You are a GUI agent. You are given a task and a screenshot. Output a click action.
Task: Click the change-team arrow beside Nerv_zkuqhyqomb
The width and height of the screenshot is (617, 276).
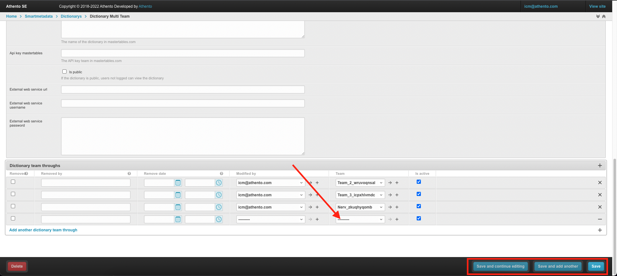390,207
